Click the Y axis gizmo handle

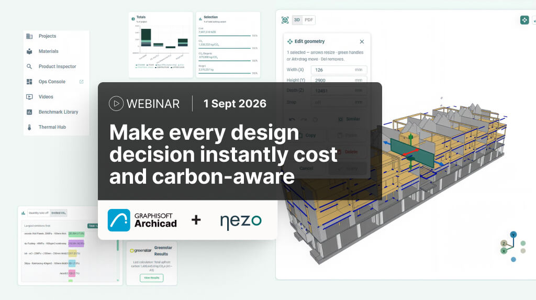513,235
